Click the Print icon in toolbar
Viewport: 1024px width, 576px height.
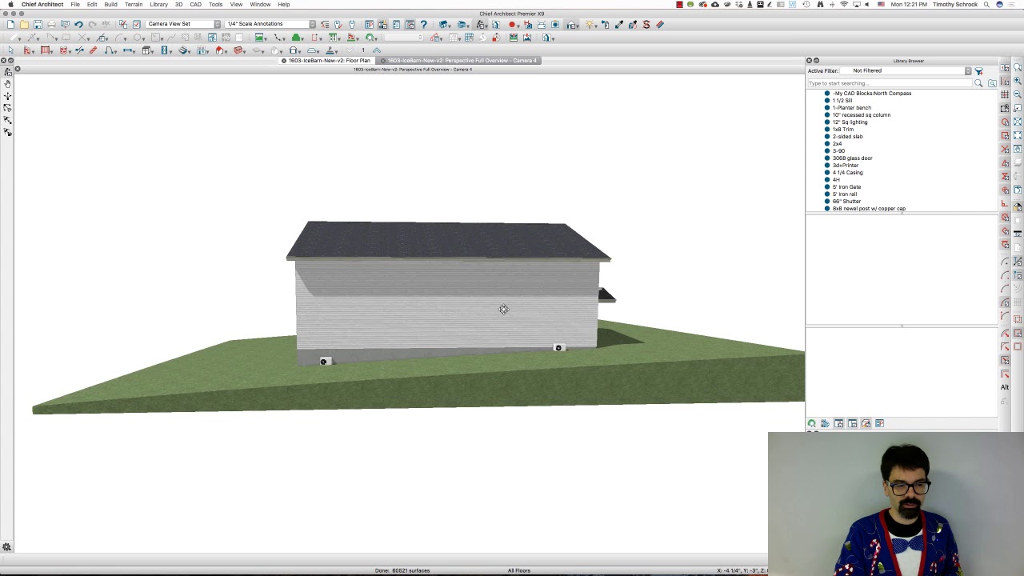(x=51, y=24)
